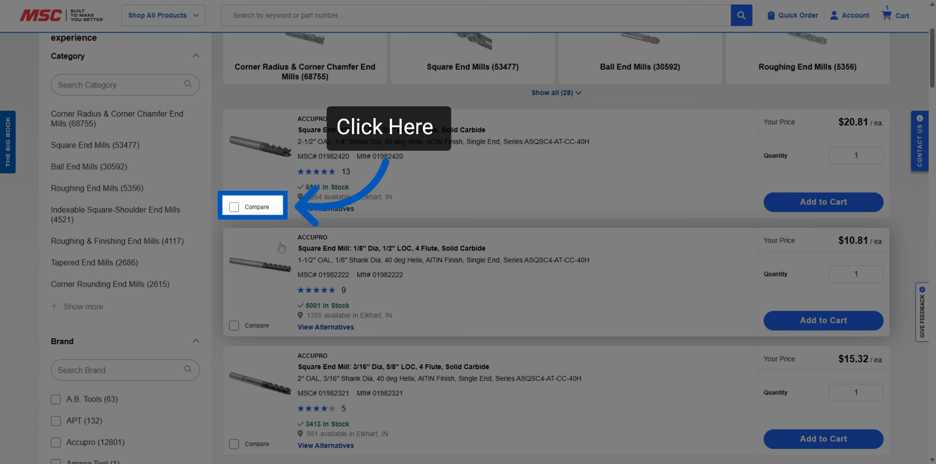Collapse the Brand filter section
The height and width of the screenshot is (464, 936).
point(196,341)
